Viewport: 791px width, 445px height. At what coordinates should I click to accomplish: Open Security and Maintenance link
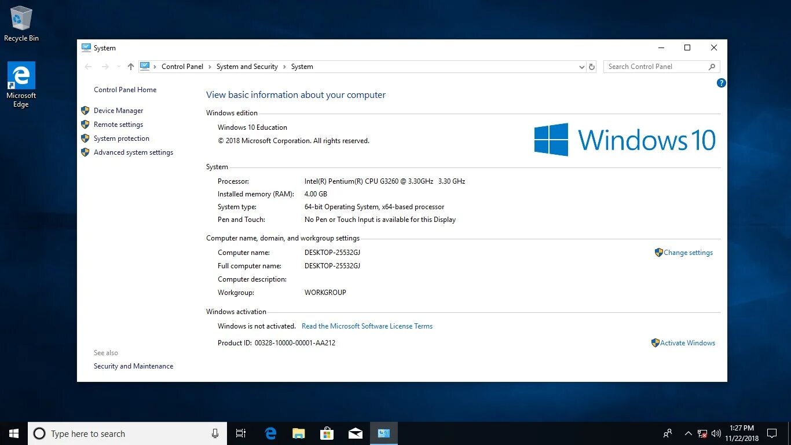pyautogui.click(x=133, y=366)
